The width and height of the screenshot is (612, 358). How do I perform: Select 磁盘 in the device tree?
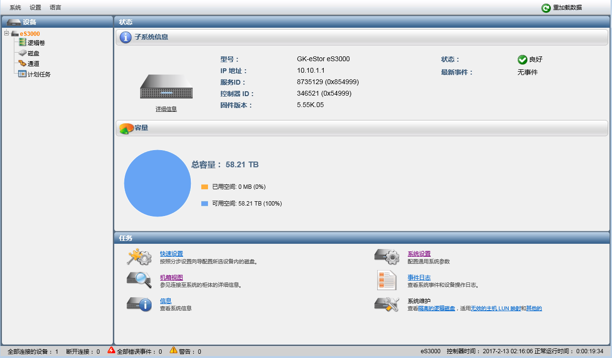point(33,54)
